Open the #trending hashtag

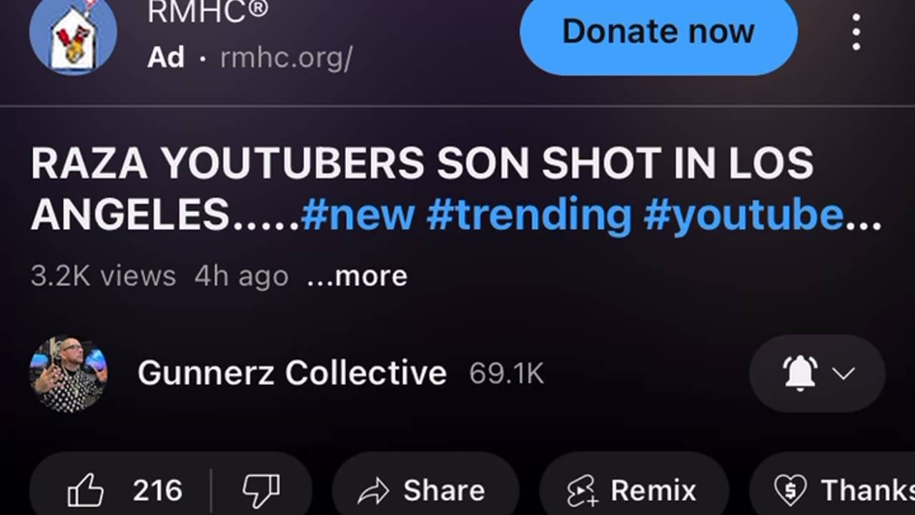tap(529, 215)
